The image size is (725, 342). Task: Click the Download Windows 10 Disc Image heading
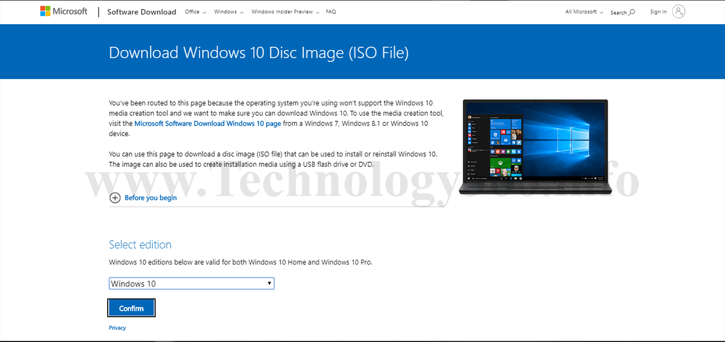[x=259, y=53]
